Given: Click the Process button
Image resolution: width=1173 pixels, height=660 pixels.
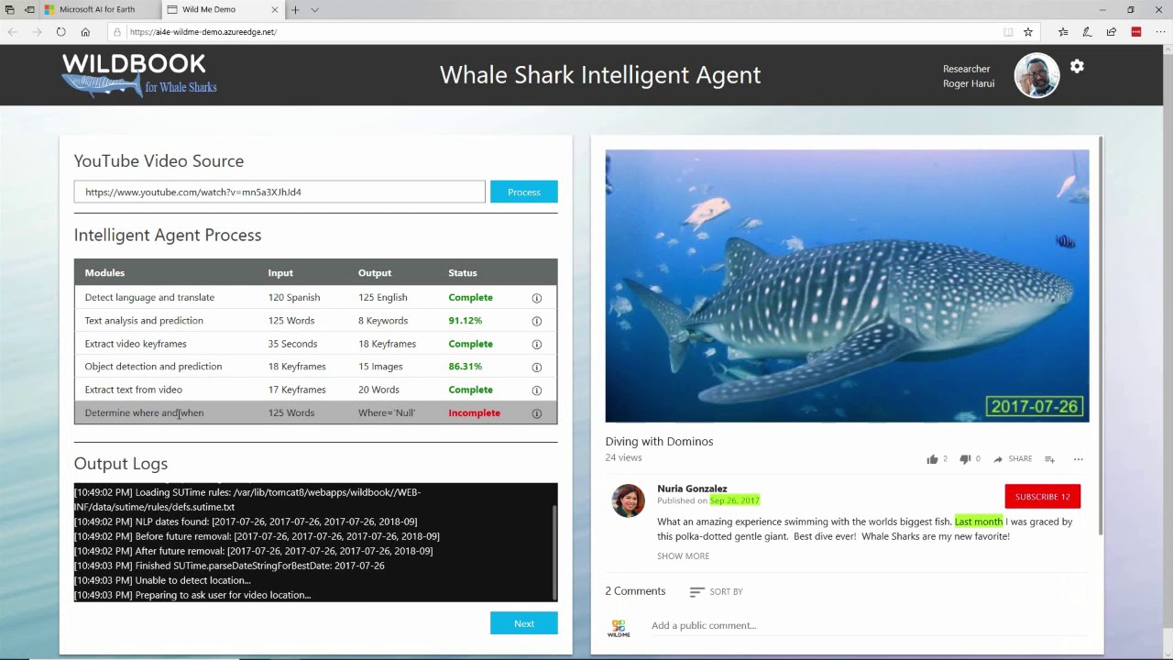Looking at the screenshot, I should click(x=524, y=192).
